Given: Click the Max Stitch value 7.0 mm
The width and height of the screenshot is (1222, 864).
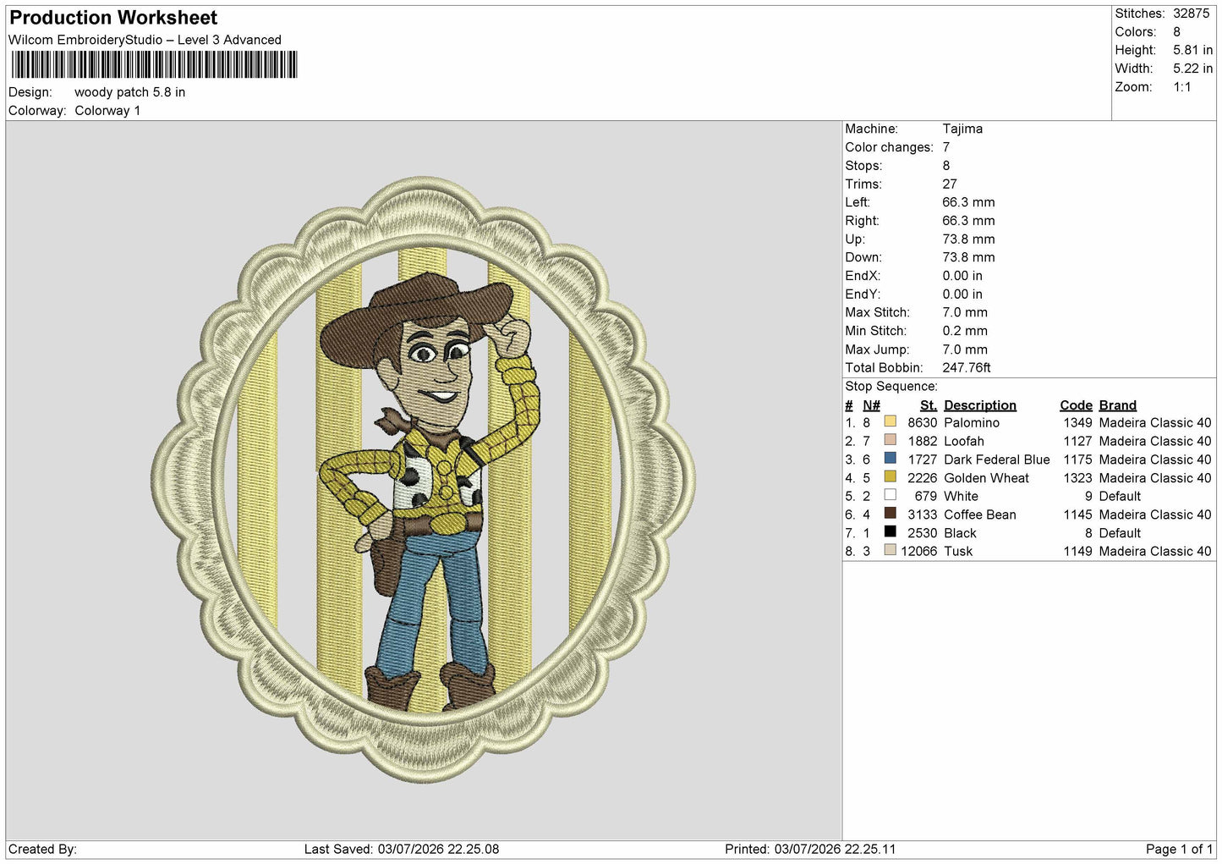Looking at the screenshot, I should pos(965,313).
